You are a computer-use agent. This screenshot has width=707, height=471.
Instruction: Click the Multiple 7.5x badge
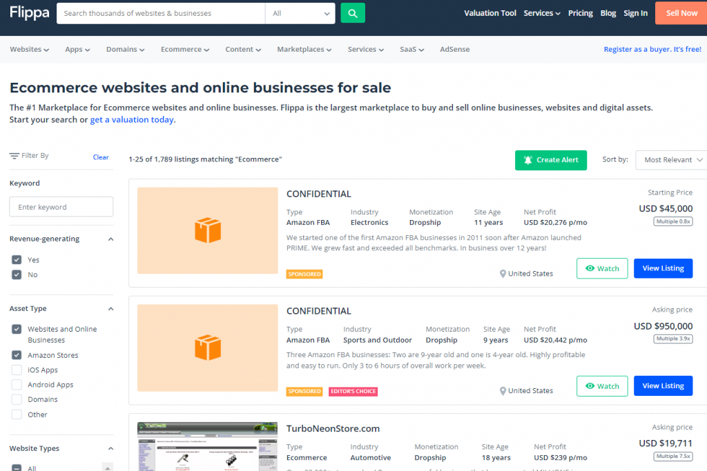[x=673, y=456]
